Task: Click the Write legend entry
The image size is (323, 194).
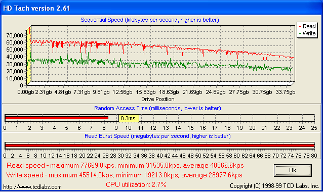Action: click(307, 33)
